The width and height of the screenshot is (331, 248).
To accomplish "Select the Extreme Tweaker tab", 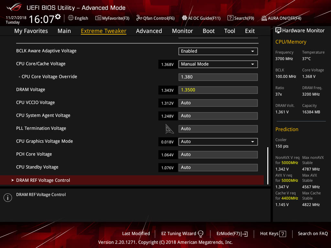I will (x=104, y=31).
